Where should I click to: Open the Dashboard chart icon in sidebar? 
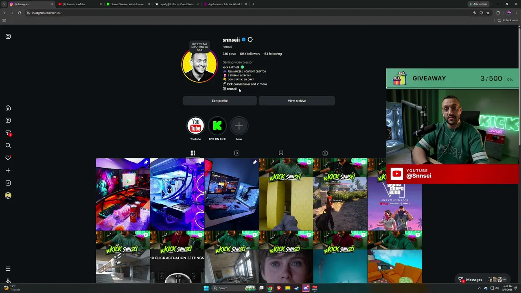8,183
